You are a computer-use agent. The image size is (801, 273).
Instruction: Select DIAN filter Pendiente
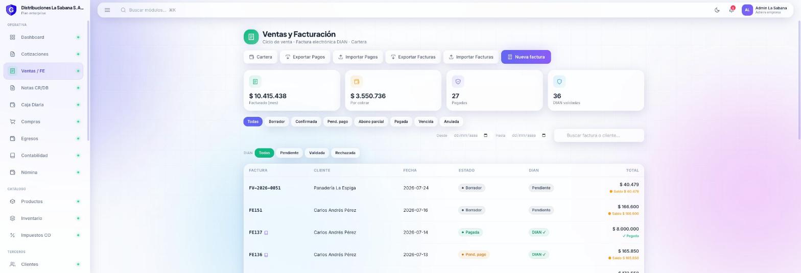coord(289,153)
